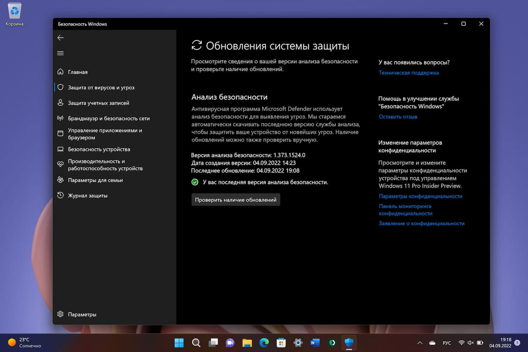Open the Техническая поддержка link
This screenshot has width=528, height=352.
click(409, 73)
